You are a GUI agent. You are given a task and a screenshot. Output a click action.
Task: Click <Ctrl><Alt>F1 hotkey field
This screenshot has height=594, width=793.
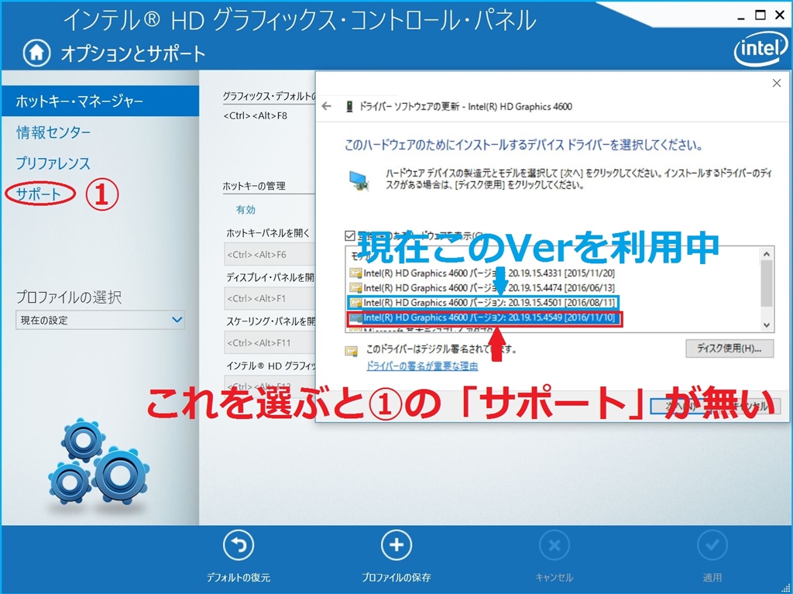pos(269,298)
